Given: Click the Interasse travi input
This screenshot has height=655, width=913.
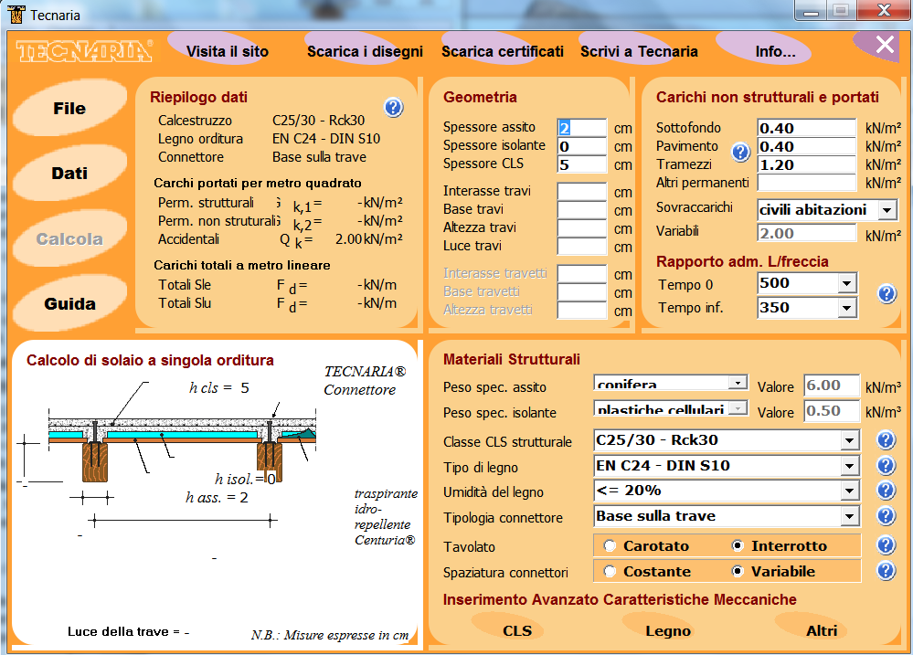Looking at the screenshot, I should (581, 191).
